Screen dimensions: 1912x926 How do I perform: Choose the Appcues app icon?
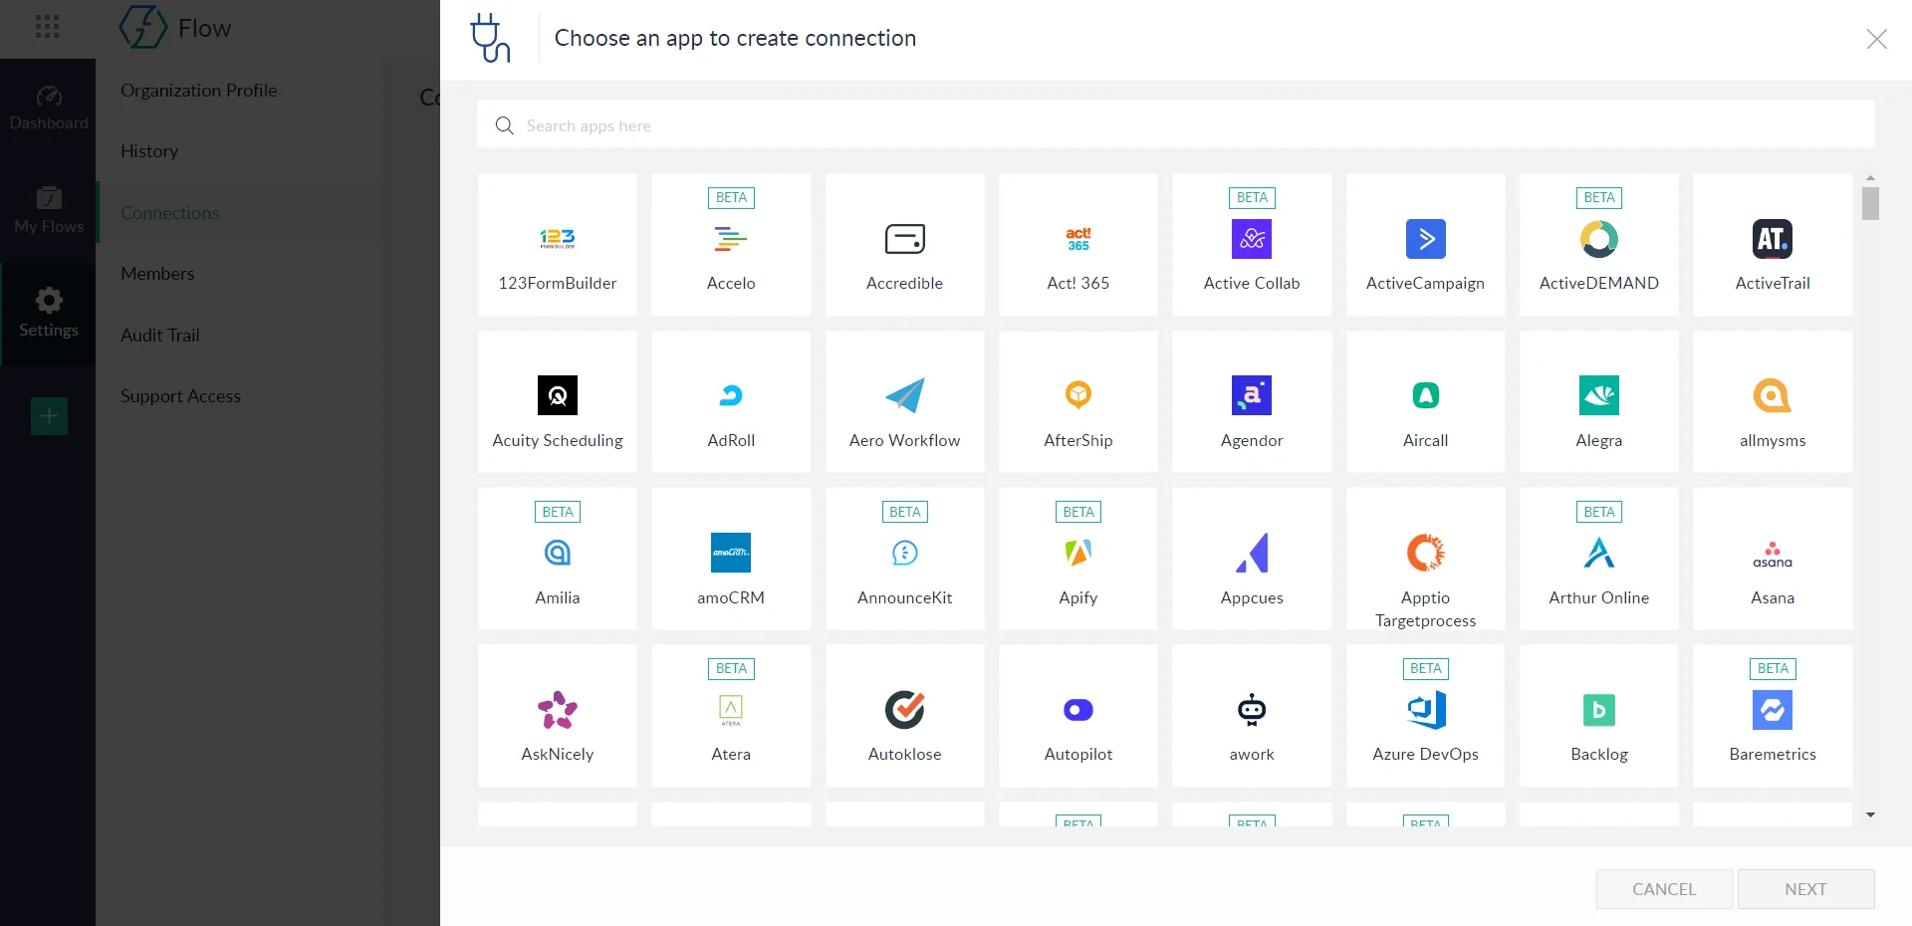(x=1252, y=553)
